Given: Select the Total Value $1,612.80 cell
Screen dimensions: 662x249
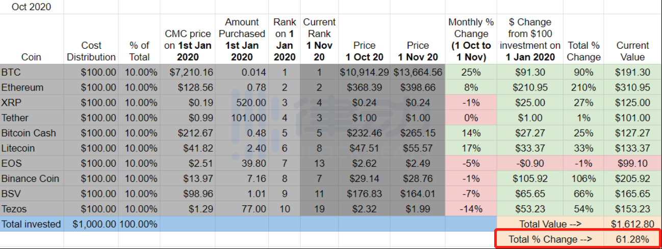Looking at the screenshot, I should click(x=632, y=224).
